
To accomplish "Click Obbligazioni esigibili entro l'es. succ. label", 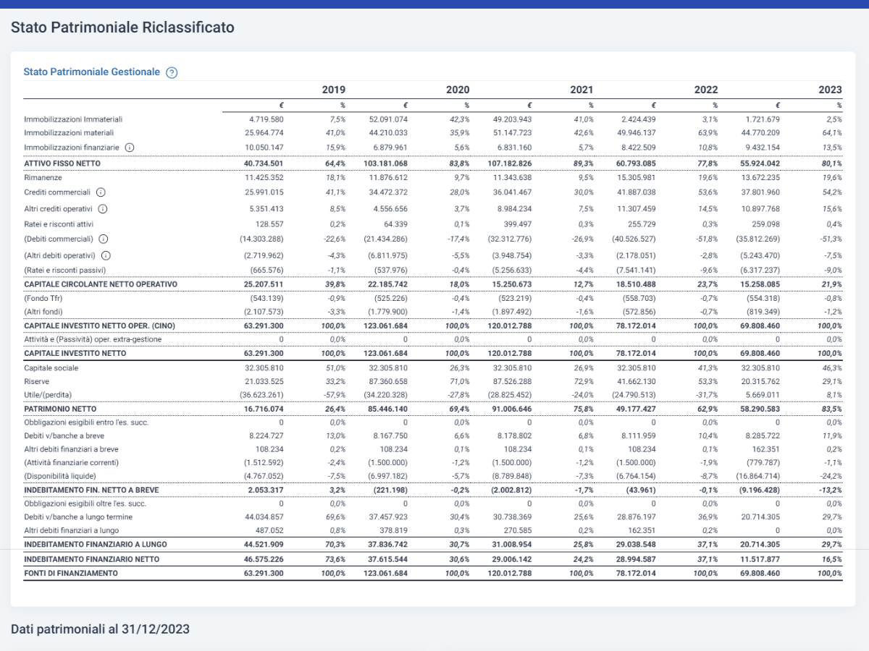I will 86,422.
